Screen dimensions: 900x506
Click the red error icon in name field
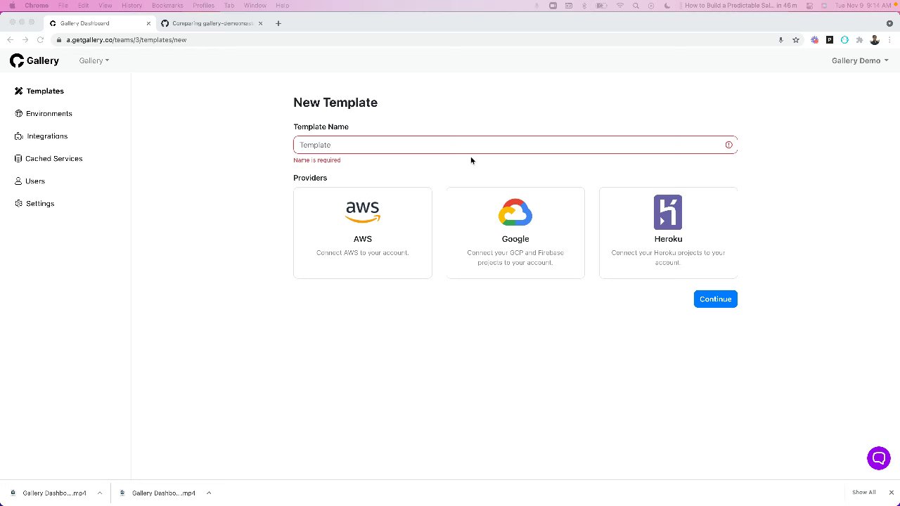(x=728, y=145)
